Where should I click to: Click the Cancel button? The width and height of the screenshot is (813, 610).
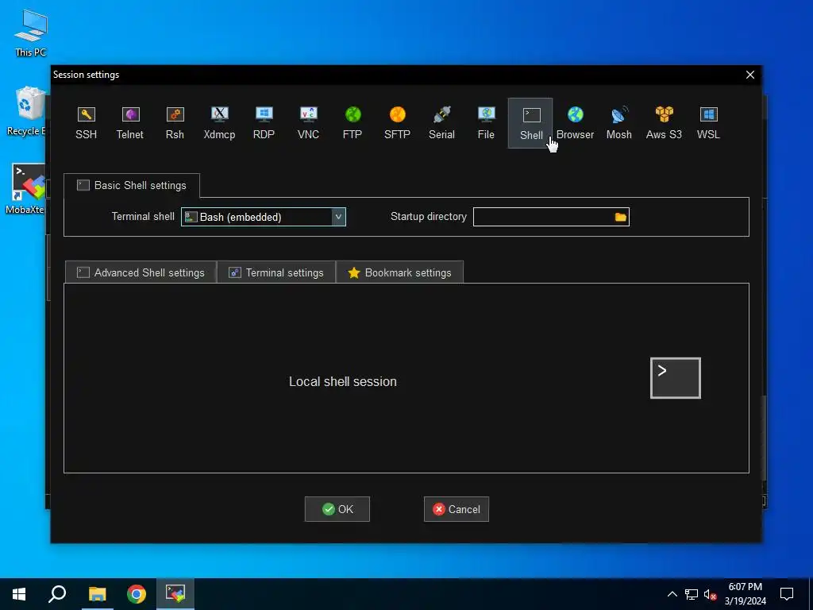click(x=457, y=509)
